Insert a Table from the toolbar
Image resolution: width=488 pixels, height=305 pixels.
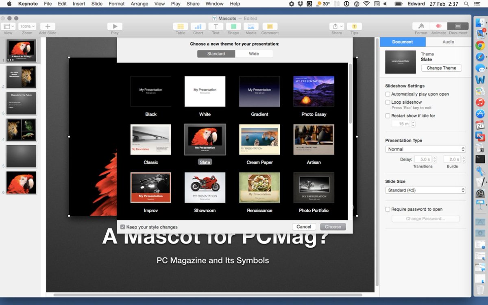tap(181, 26)
